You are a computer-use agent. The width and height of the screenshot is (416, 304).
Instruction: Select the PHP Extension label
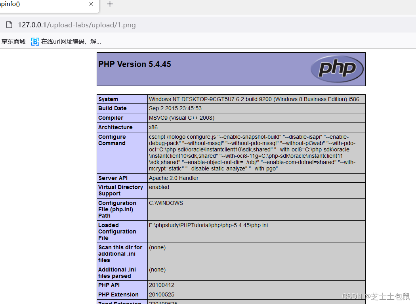118,295
